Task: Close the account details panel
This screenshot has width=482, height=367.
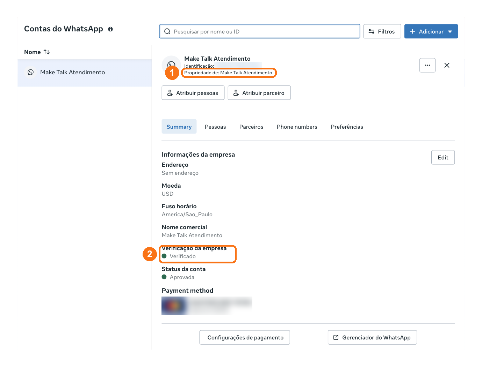Action: pos(447,65)
